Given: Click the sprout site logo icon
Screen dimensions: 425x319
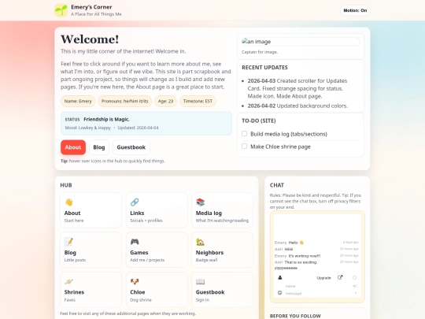Looking at the screenshot, I should (x=61, y=10).
